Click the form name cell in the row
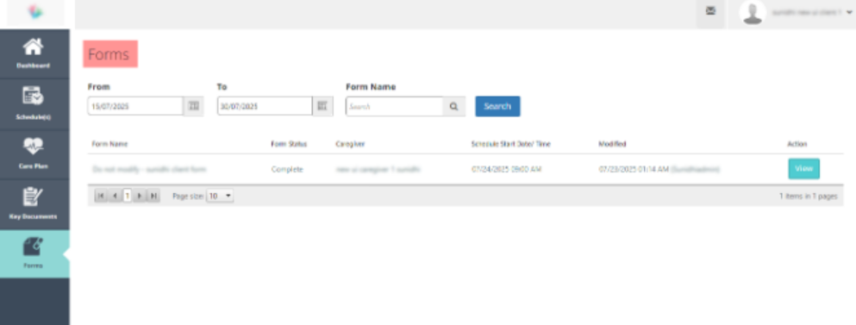The height and width of the screenshot is (325, 856). (149, 169)
